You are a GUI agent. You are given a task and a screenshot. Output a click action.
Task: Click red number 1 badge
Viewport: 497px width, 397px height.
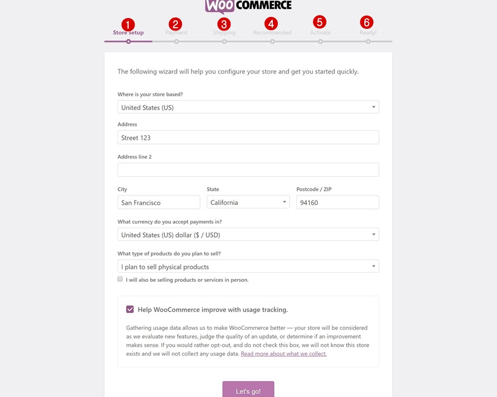[128, 24]
